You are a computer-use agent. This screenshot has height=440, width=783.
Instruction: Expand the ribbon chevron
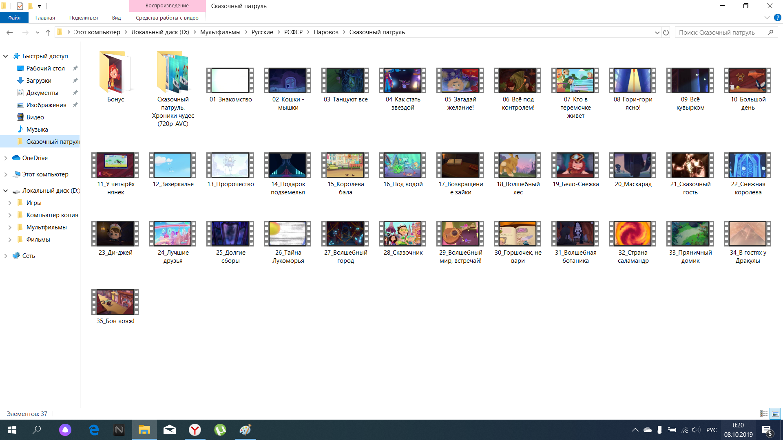[767, 18]
